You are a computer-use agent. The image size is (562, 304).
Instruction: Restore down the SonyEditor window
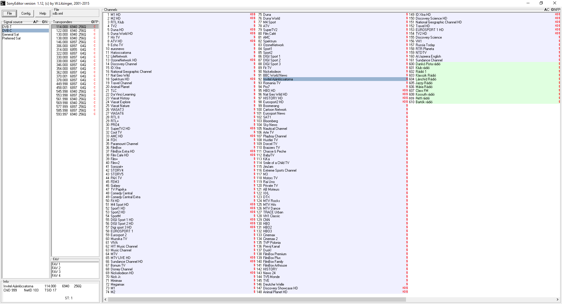pos(541,3)
